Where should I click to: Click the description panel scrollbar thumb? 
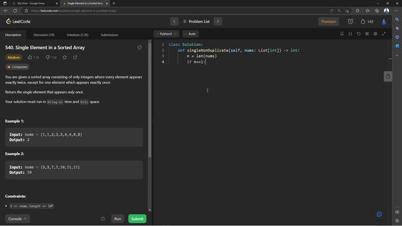point(149,100)
